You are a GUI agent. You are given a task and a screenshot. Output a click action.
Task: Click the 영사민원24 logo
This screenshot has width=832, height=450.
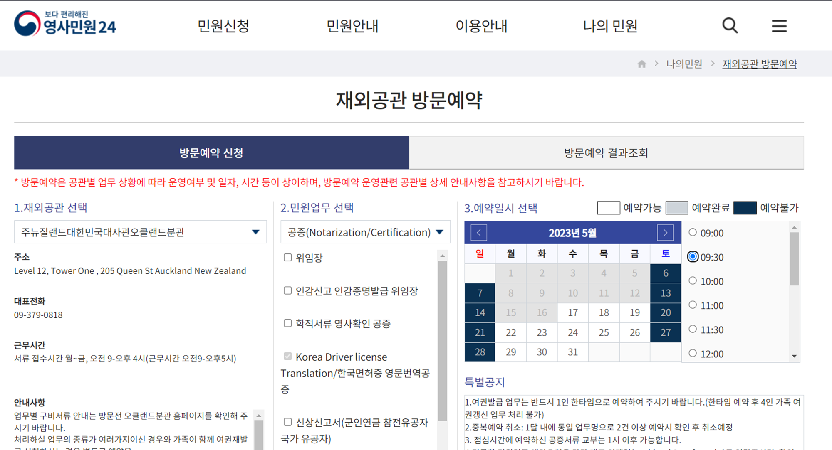tap(65, 24)
